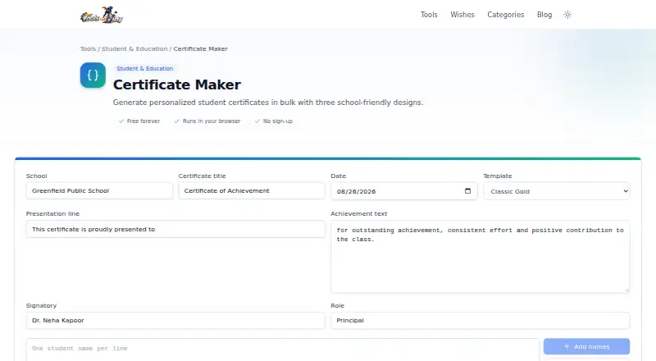Click the Date field showing 08/26/2026
This screenshot has width=656, height=361.
pyautogui.click(x=403, y=191)
